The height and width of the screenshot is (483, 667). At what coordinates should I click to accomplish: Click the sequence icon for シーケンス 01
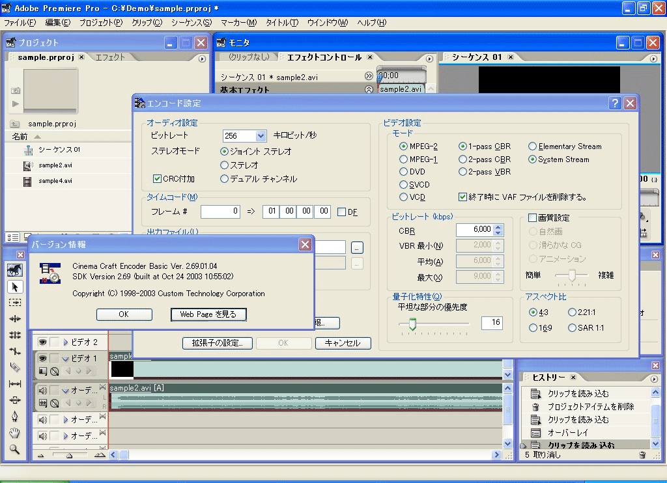tap(28, 150)
